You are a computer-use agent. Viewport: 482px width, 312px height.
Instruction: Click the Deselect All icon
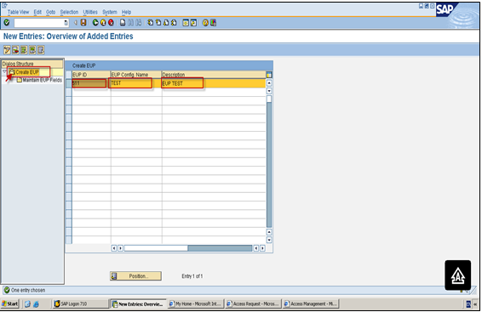41,49
